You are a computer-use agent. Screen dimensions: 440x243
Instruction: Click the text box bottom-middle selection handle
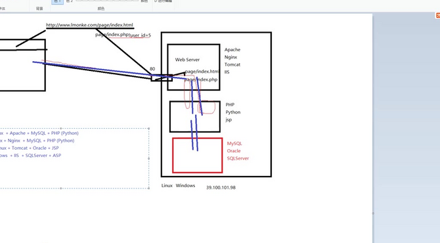coord(61,188)
